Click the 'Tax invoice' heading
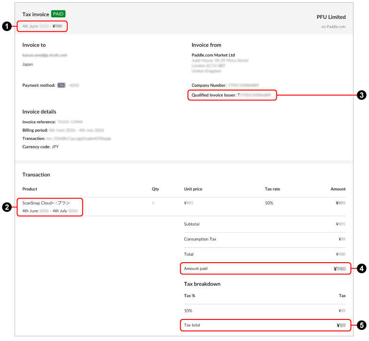This screenshot has height=341, width=369. (x=36, y=15)
